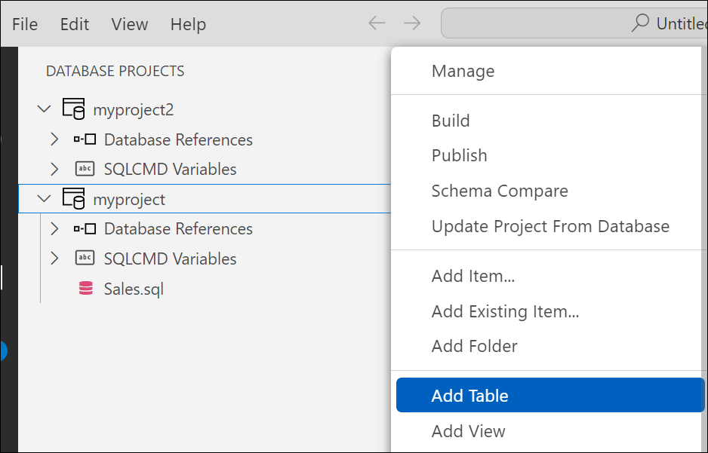Open Sales.sql in the project tree

[x=134, y=289]
